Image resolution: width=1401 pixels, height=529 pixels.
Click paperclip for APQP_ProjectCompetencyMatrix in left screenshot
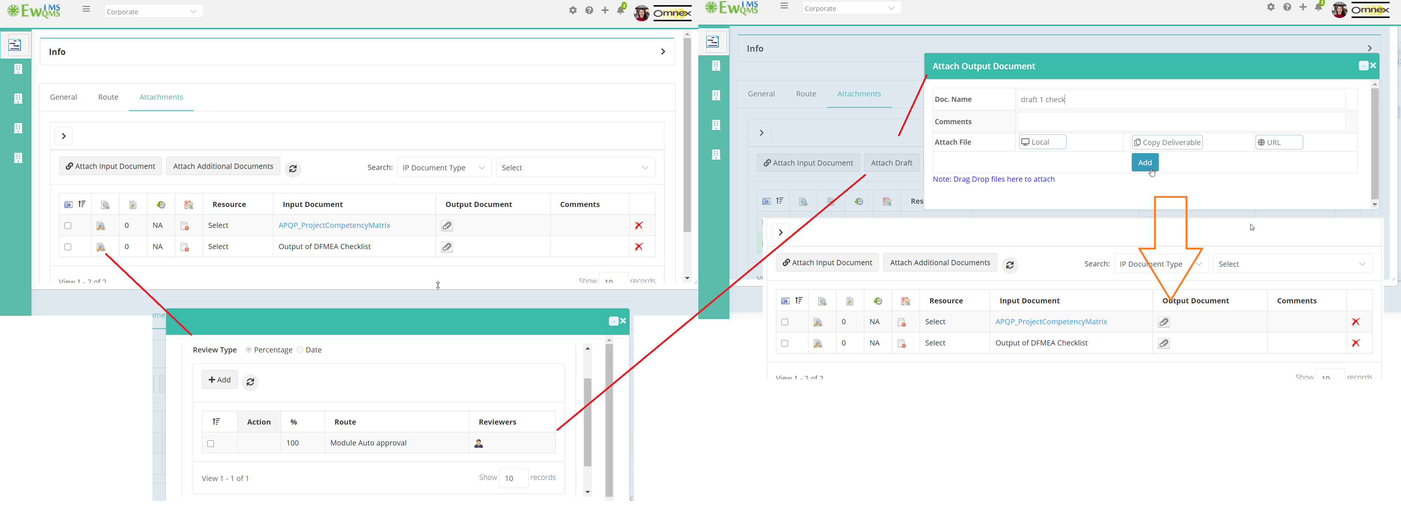point(447,226)
